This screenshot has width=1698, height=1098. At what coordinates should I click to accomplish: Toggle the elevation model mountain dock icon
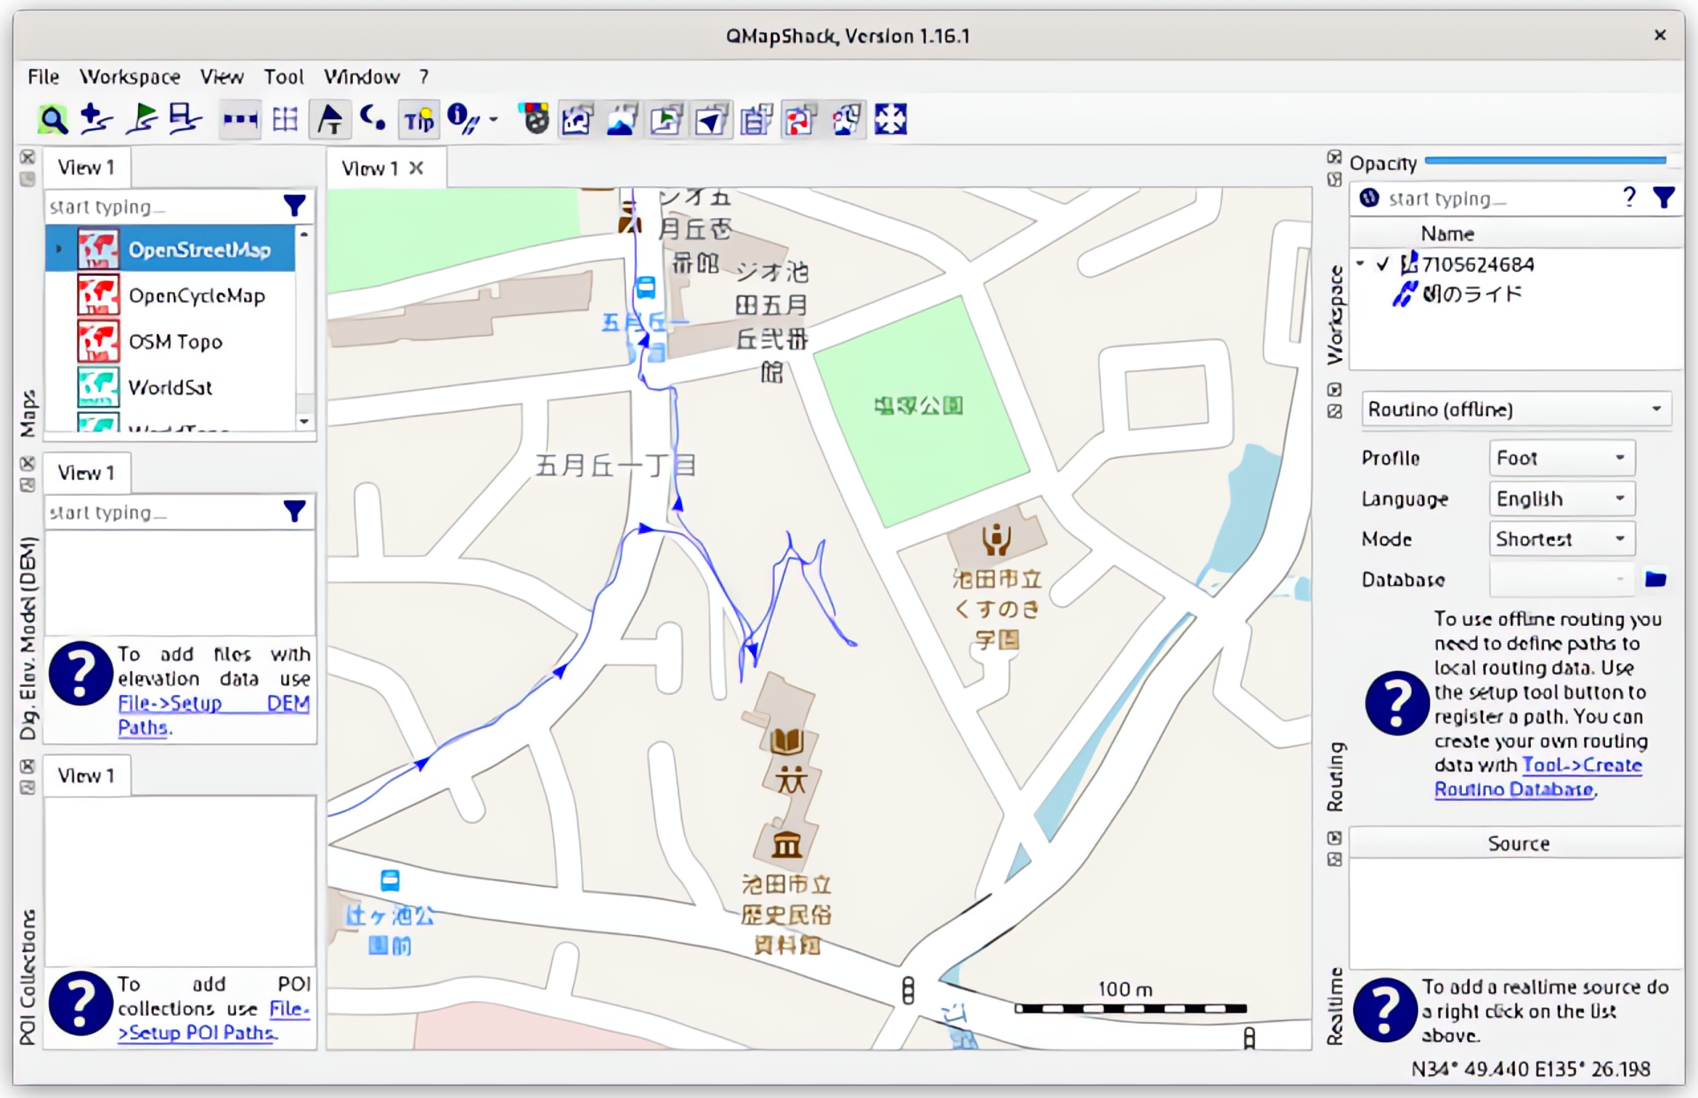[x=621, y=119]
